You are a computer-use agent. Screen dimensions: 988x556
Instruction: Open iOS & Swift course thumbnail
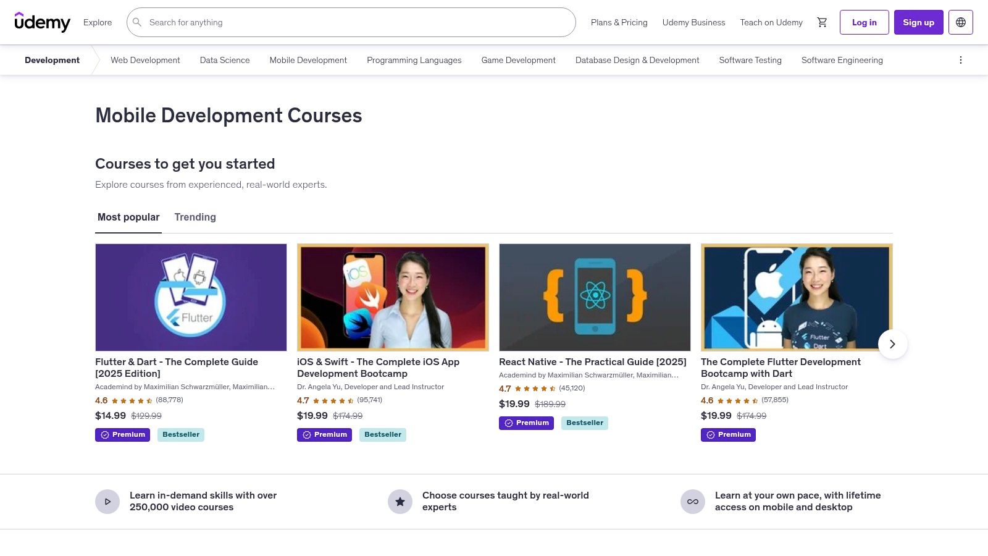coord(393,297)
